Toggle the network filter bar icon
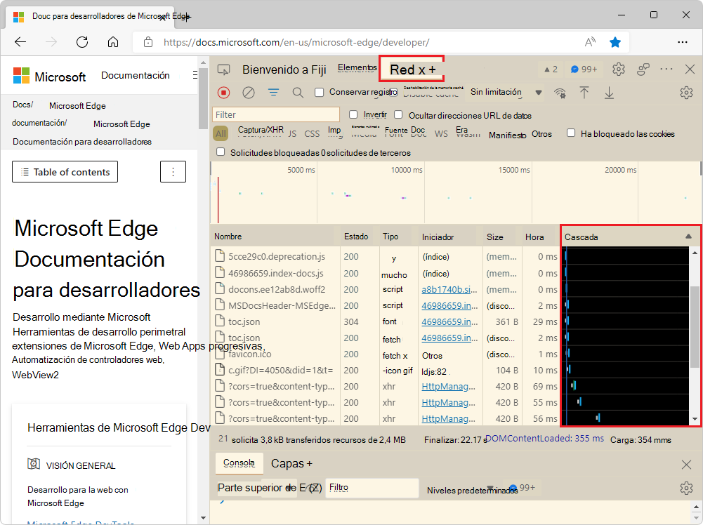 (273, 93)
